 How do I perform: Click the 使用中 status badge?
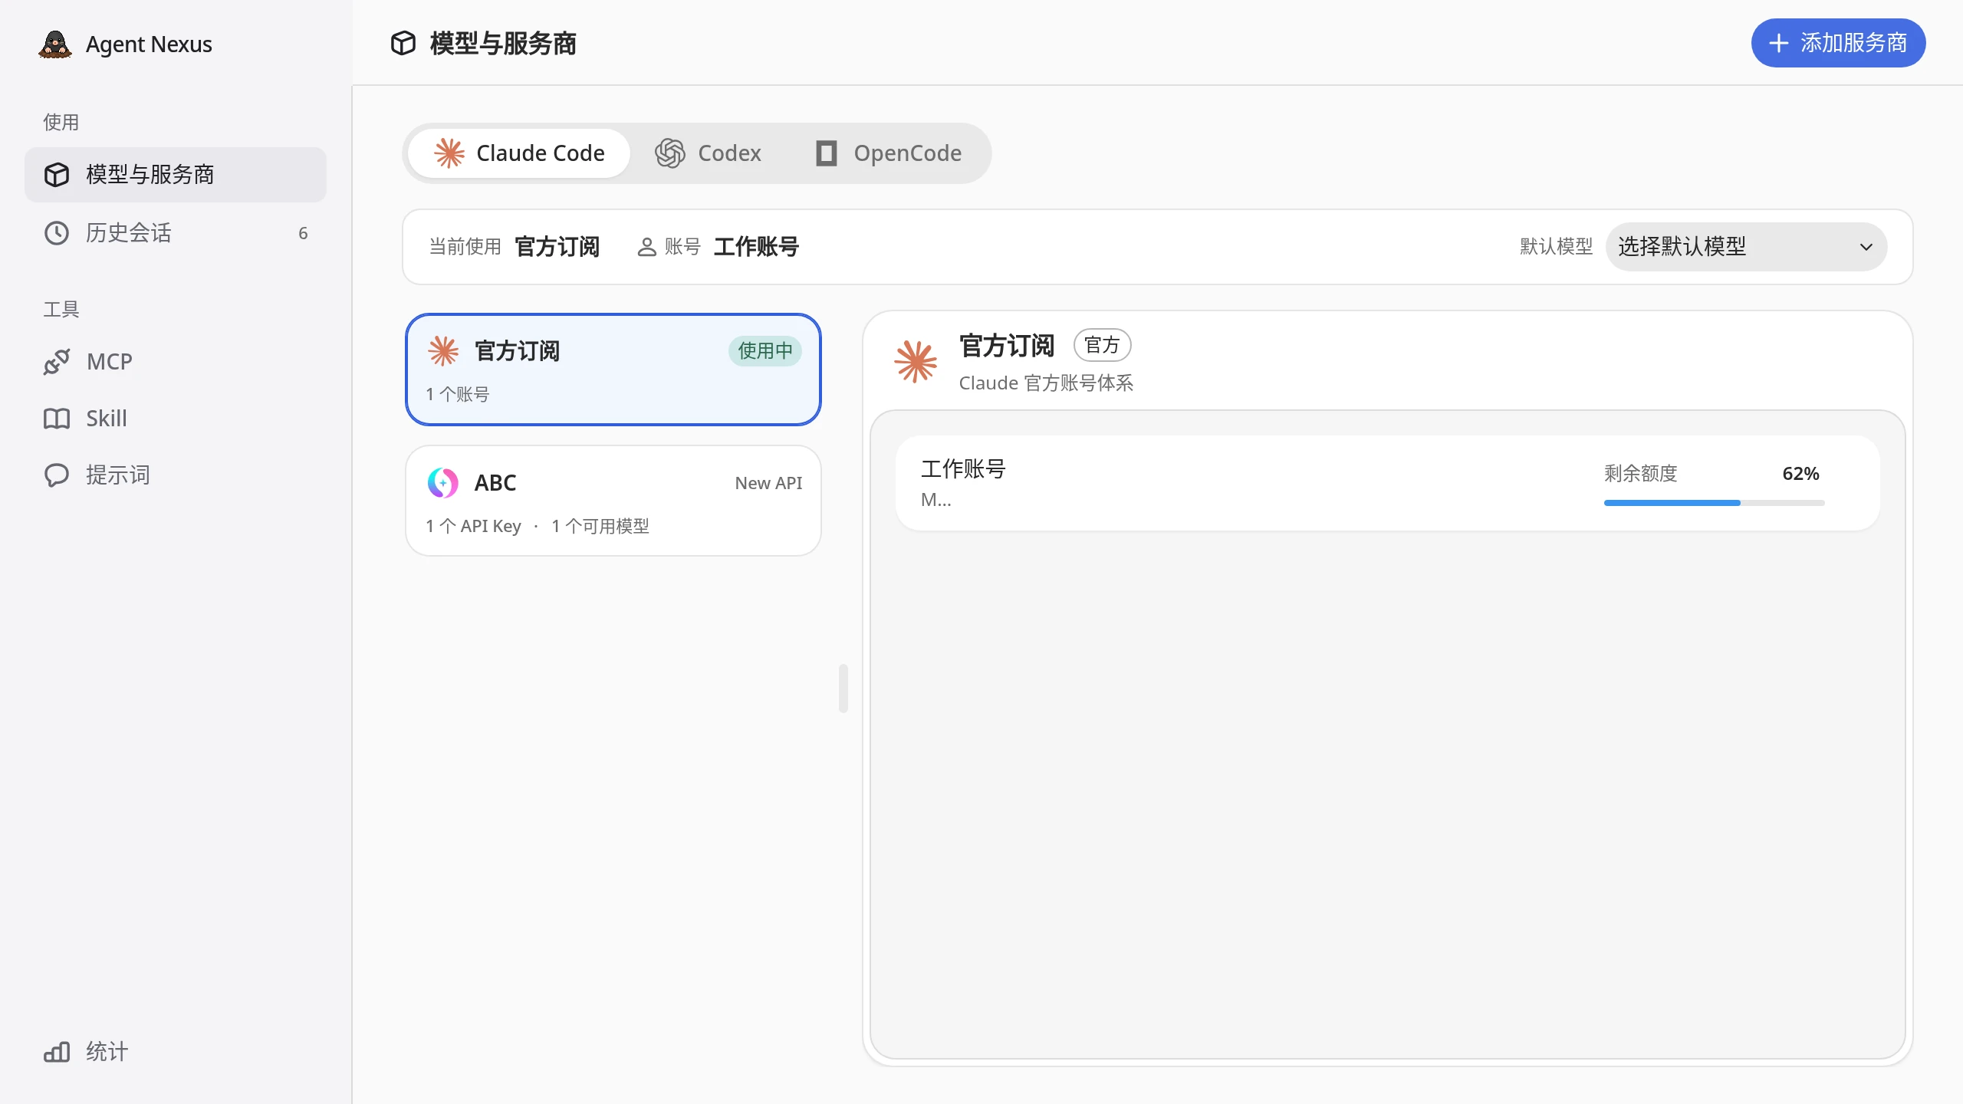pos(764,351)
